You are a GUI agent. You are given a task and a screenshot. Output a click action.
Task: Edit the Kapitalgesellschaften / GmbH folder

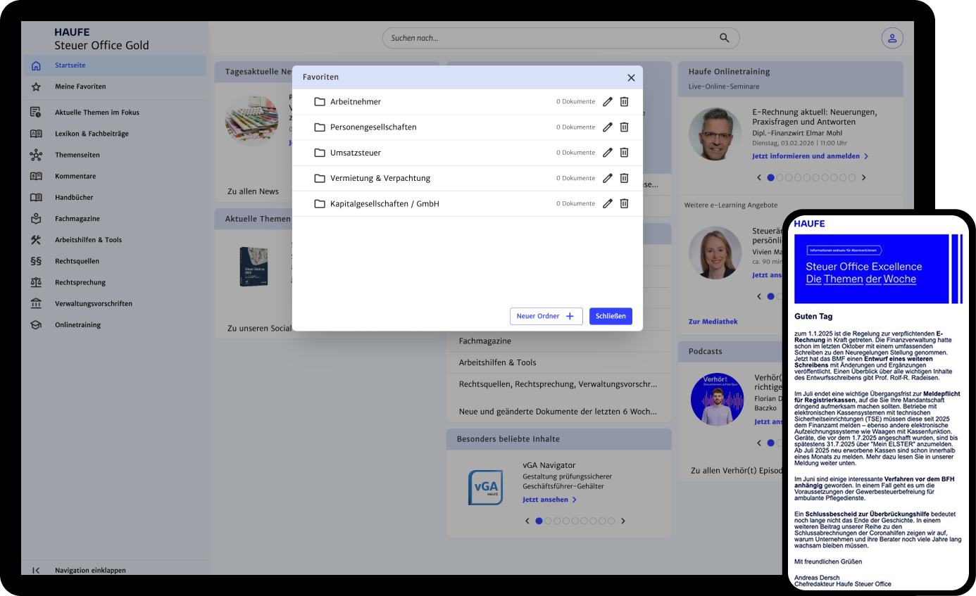pos(608,203)
